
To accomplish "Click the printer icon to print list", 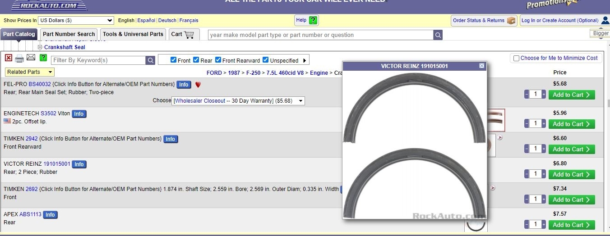I will (x=19, y=59).
